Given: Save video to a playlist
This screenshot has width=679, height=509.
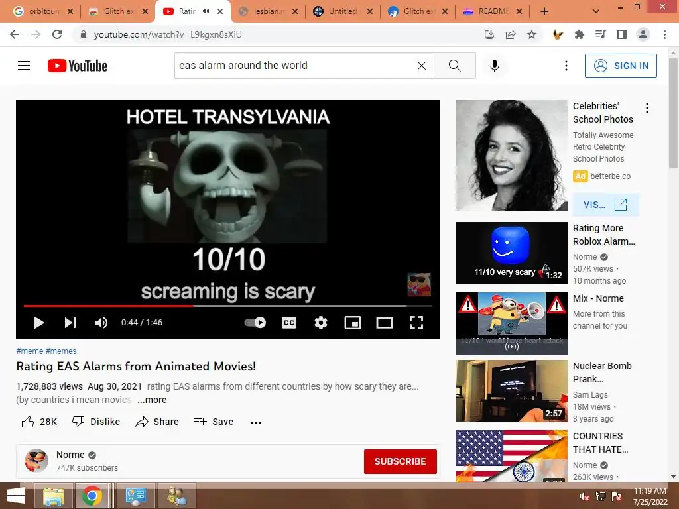Looking at the screenshot, I should pyautogui.click(x=213, y=422).
